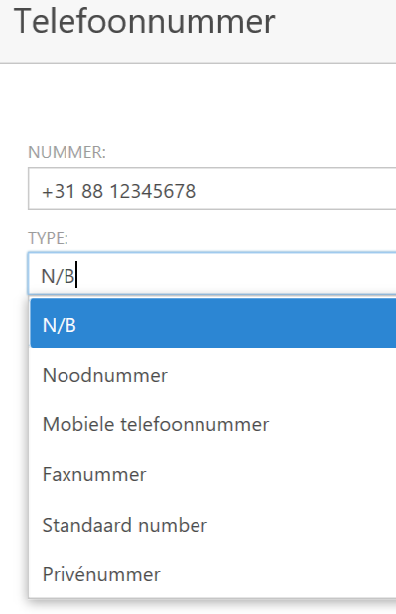Screen dimensions: 396x614
Task: Choose Privénummer as phone type
Action: (213, 574)
